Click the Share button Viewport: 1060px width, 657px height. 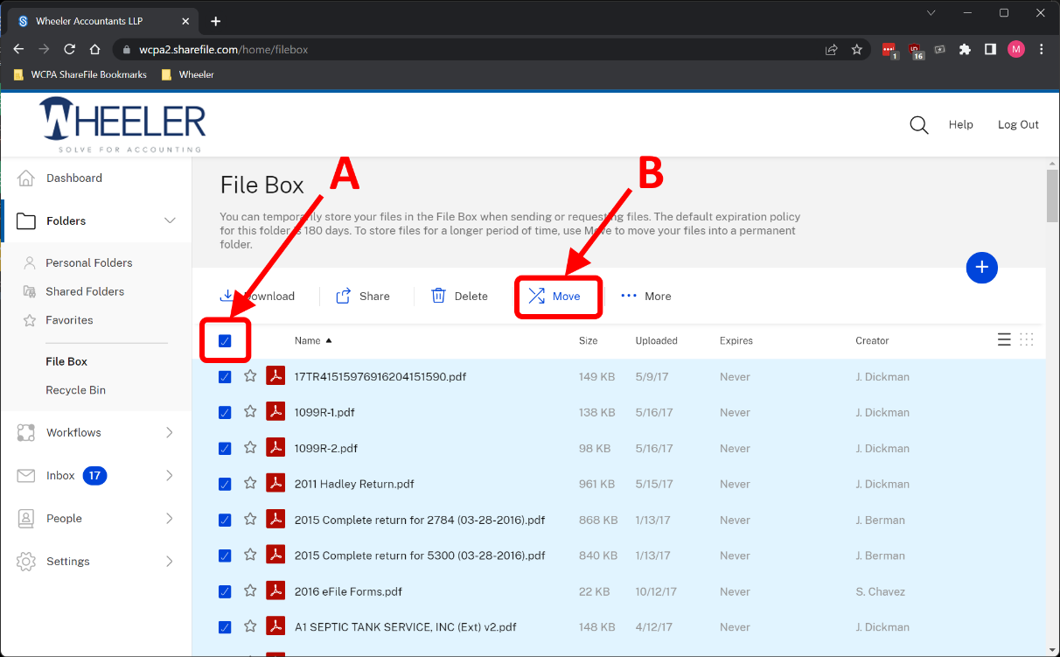click(363, 296)
